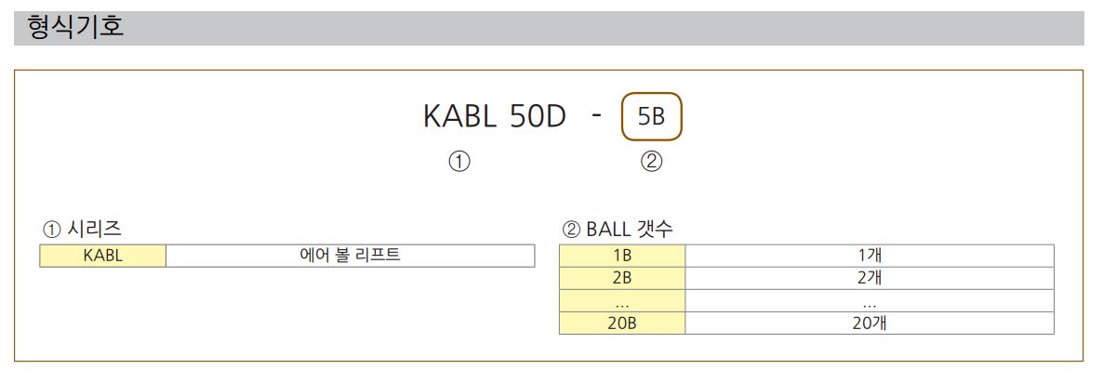Select the yellow 20B code cell
The height and width of the screenshot is (383, 1103).
click(x=622, y=324)
